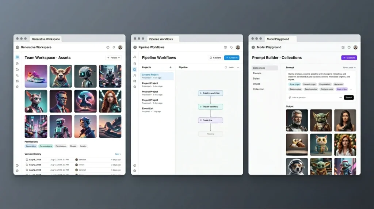
Task: Select Eivent List in Projects list
Action: [157, 110]
